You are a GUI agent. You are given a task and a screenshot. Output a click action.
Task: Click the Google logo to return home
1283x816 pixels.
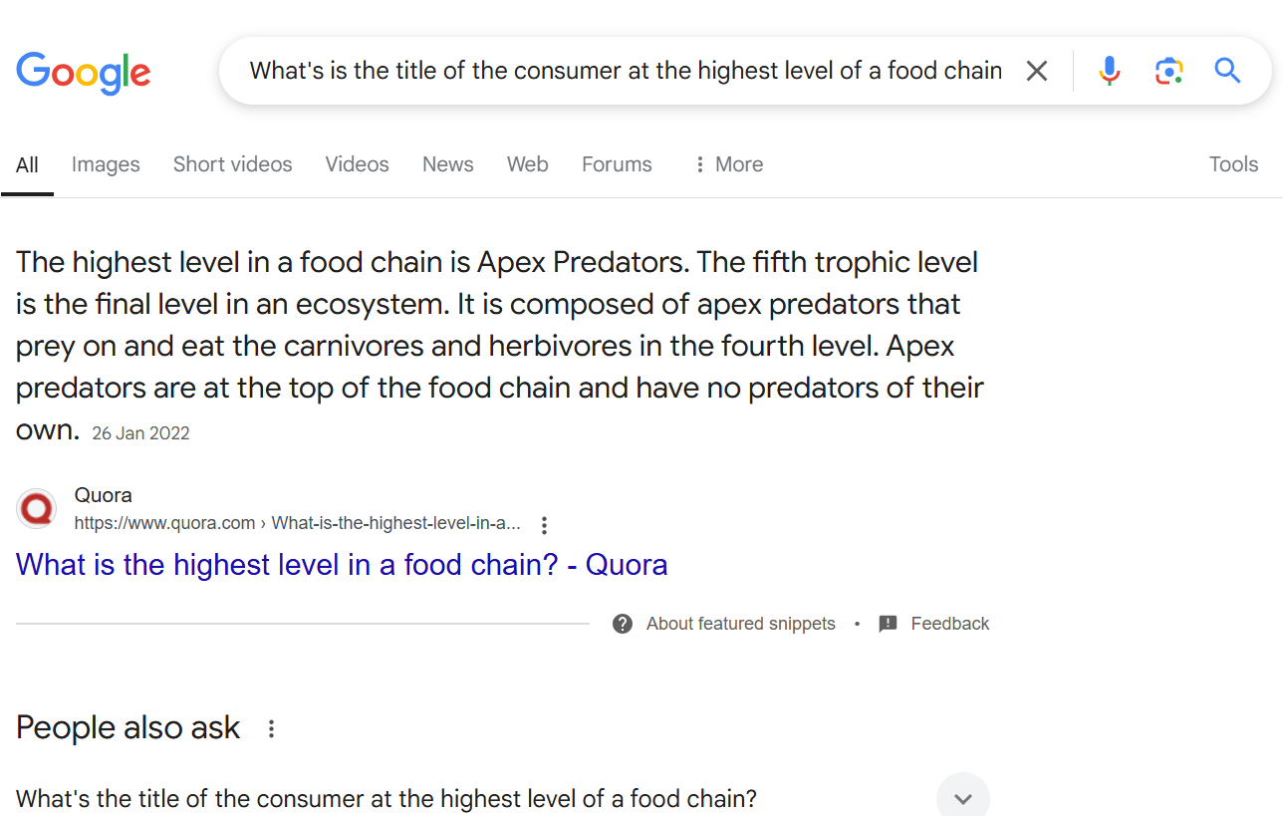84,73
